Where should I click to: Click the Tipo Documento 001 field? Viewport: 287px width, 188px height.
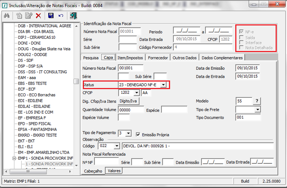tap(248, 118)
